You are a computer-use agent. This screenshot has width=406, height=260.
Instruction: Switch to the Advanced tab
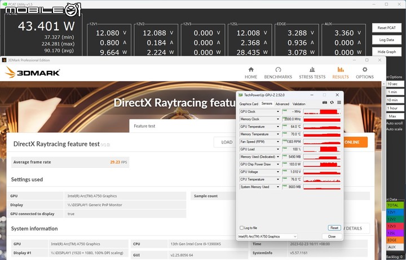click(x=282, y=104)
